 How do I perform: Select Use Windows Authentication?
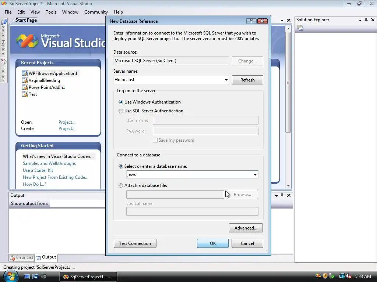[x=121, y=102]
